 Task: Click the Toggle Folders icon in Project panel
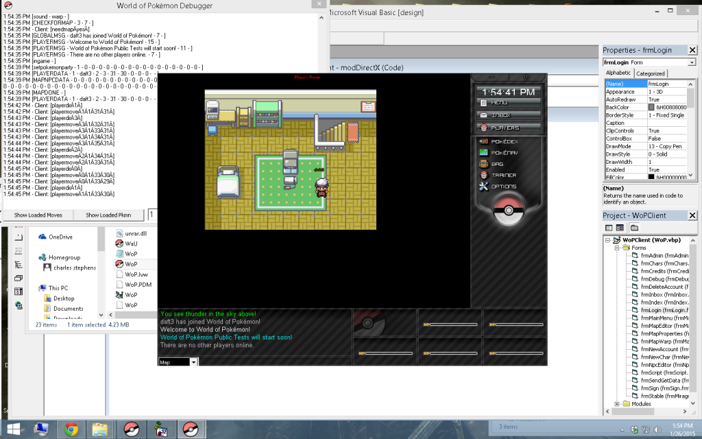[634, 228]
